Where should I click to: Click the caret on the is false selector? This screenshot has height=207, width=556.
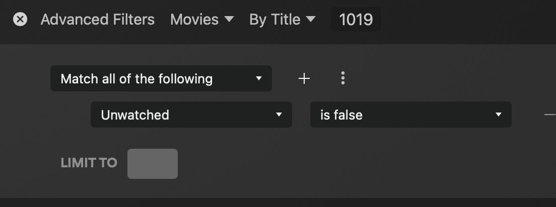[x=499, y=115]
